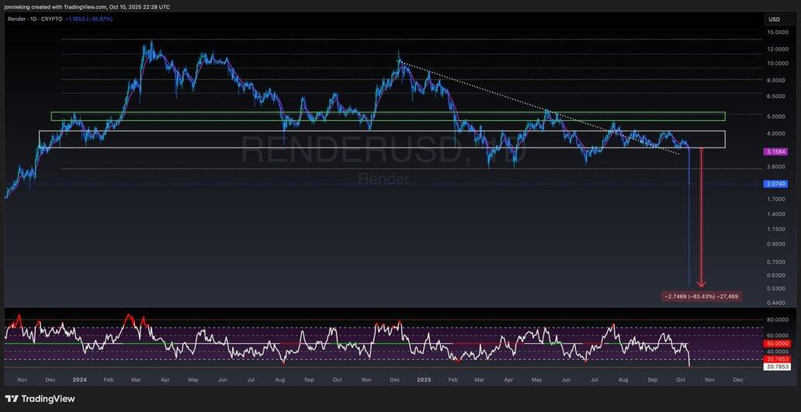Image resolution: width=801 pixels, height=412 pixels.
Task: Click the 2025 label on time axis
Action: point(424,381)
